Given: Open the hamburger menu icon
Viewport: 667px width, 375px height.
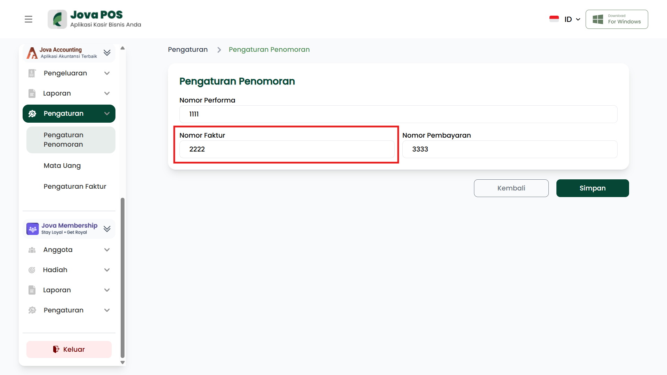Looking at the screenshot, I should point(29,19).
